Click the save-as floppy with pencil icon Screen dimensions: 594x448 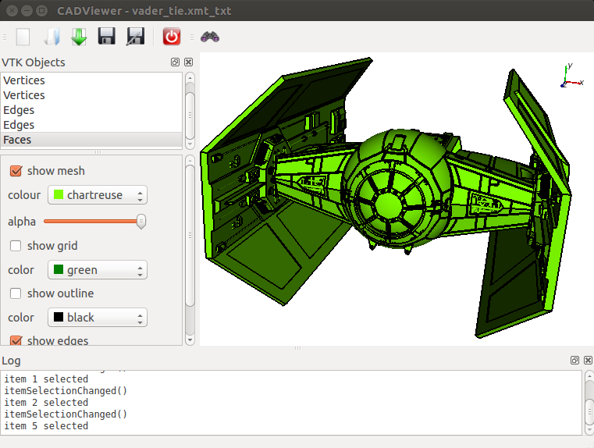pos(135,37)
